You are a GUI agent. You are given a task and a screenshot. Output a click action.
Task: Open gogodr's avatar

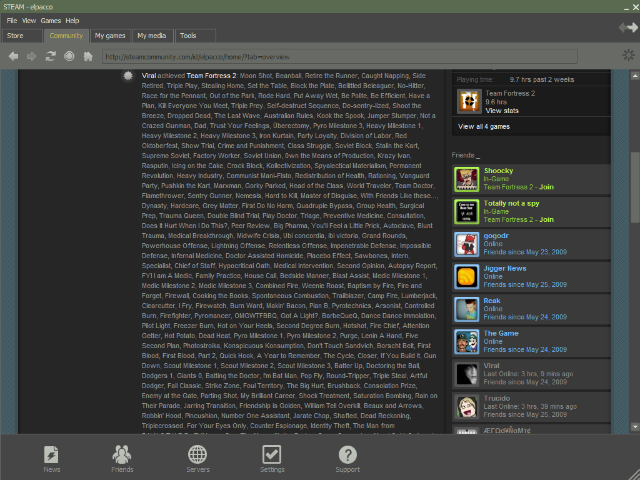tap(466, 244)
